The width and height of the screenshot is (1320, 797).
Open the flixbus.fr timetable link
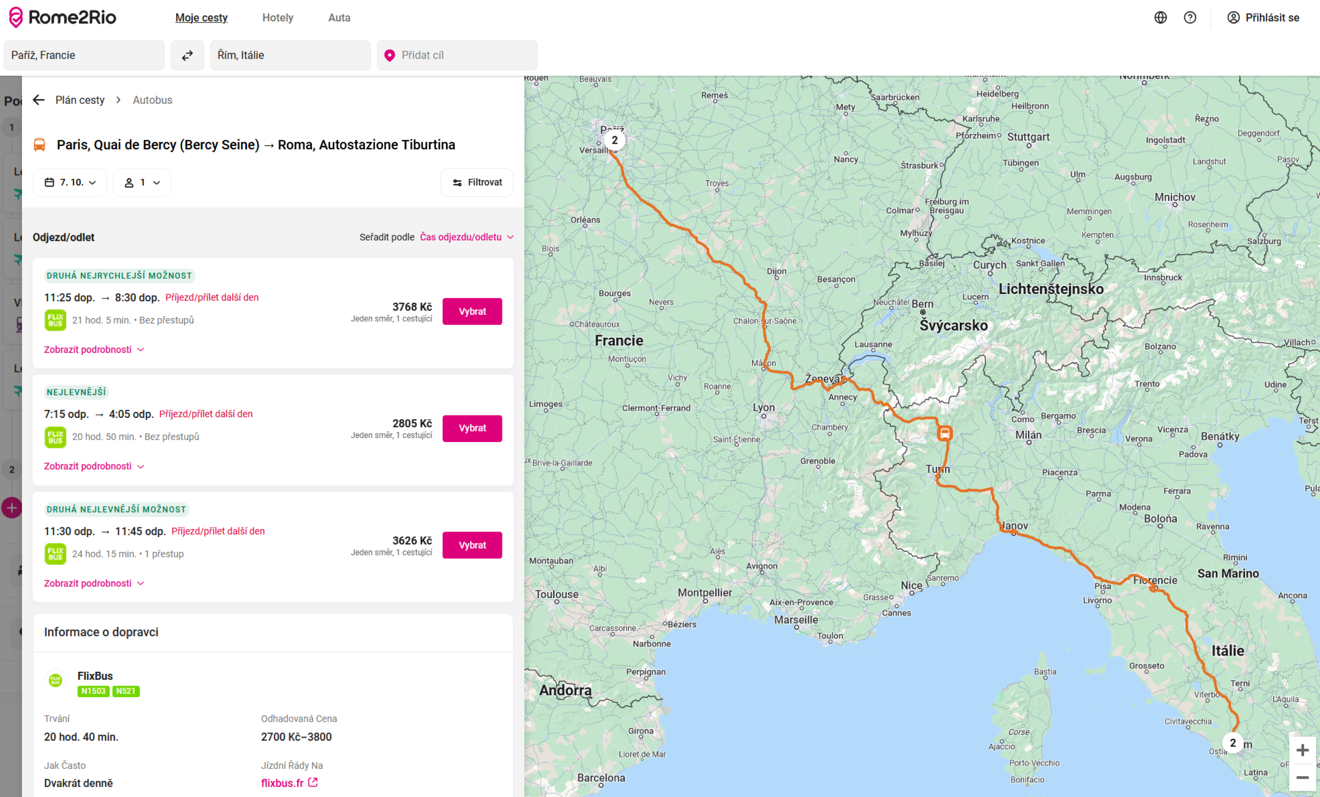coord(289,783)
